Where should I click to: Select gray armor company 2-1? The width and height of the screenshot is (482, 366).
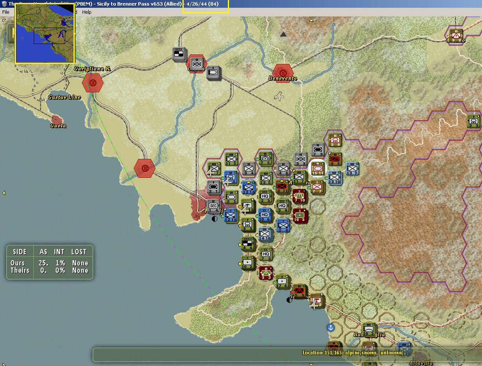click(x=214, y=187)
